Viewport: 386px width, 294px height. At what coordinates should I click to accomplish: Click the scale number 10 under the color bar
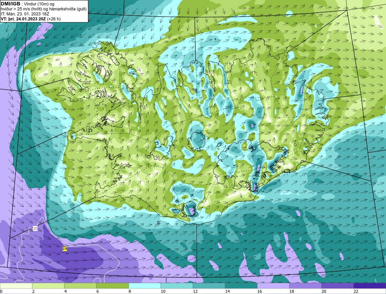click(x=163, y=291)
